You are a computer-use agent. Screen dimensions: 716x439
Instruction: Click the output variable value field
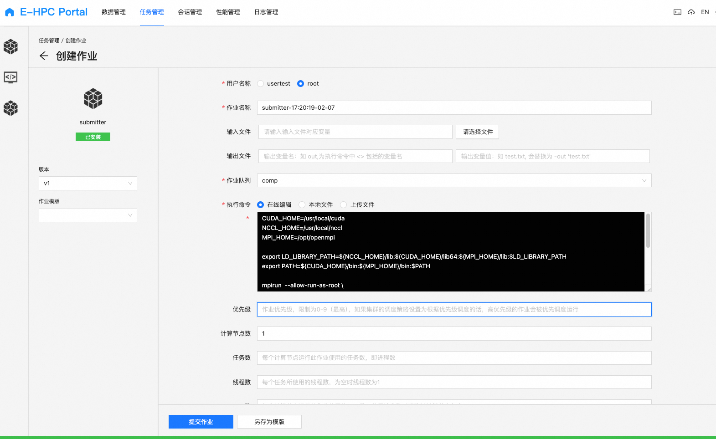click(553, 156)
